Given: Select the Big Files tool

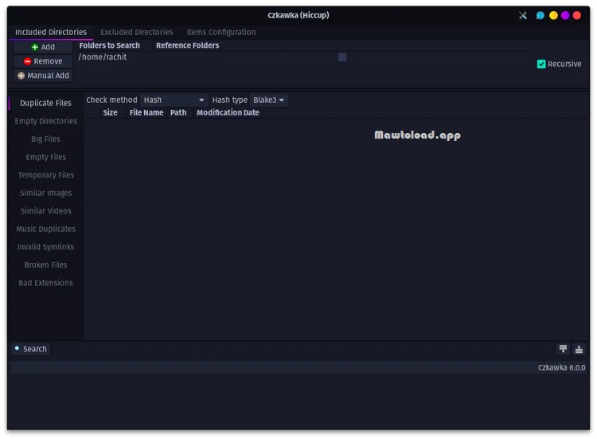Looking at the screenshot, I should click(x=45, y=139).
